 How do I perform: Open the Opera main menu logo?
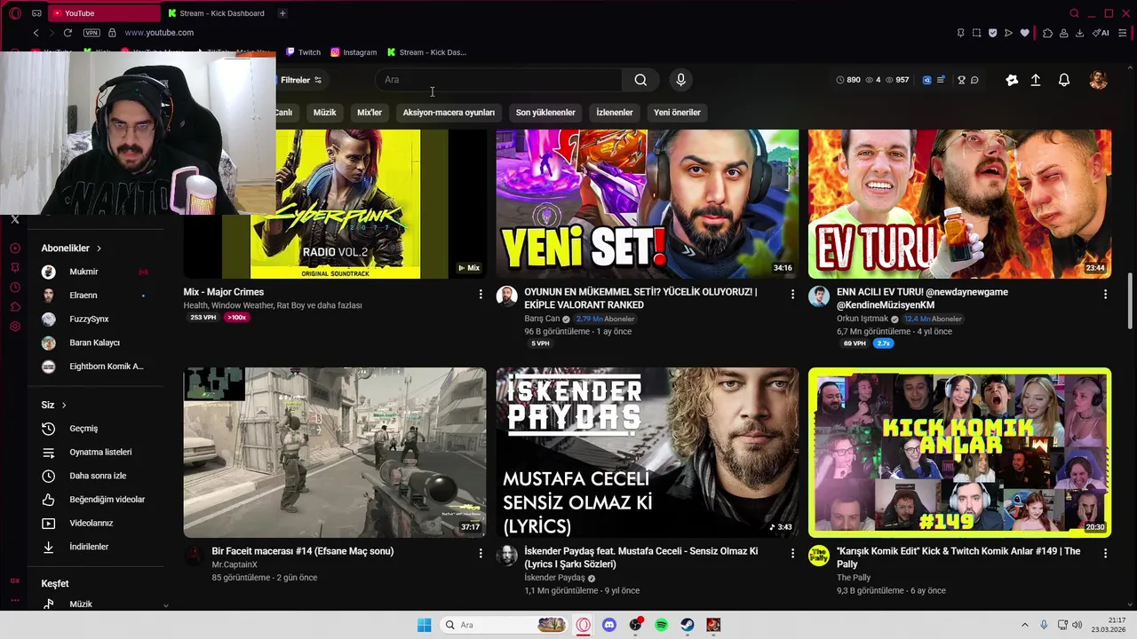15,13
